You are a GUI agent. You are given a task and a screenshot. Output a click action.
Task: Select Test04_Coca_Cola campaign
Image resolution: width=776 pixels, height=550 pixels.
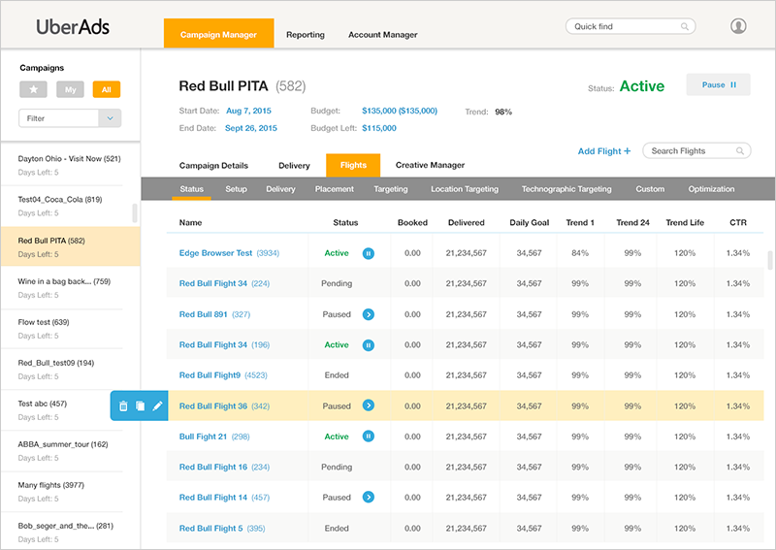(x=70, y=206)
